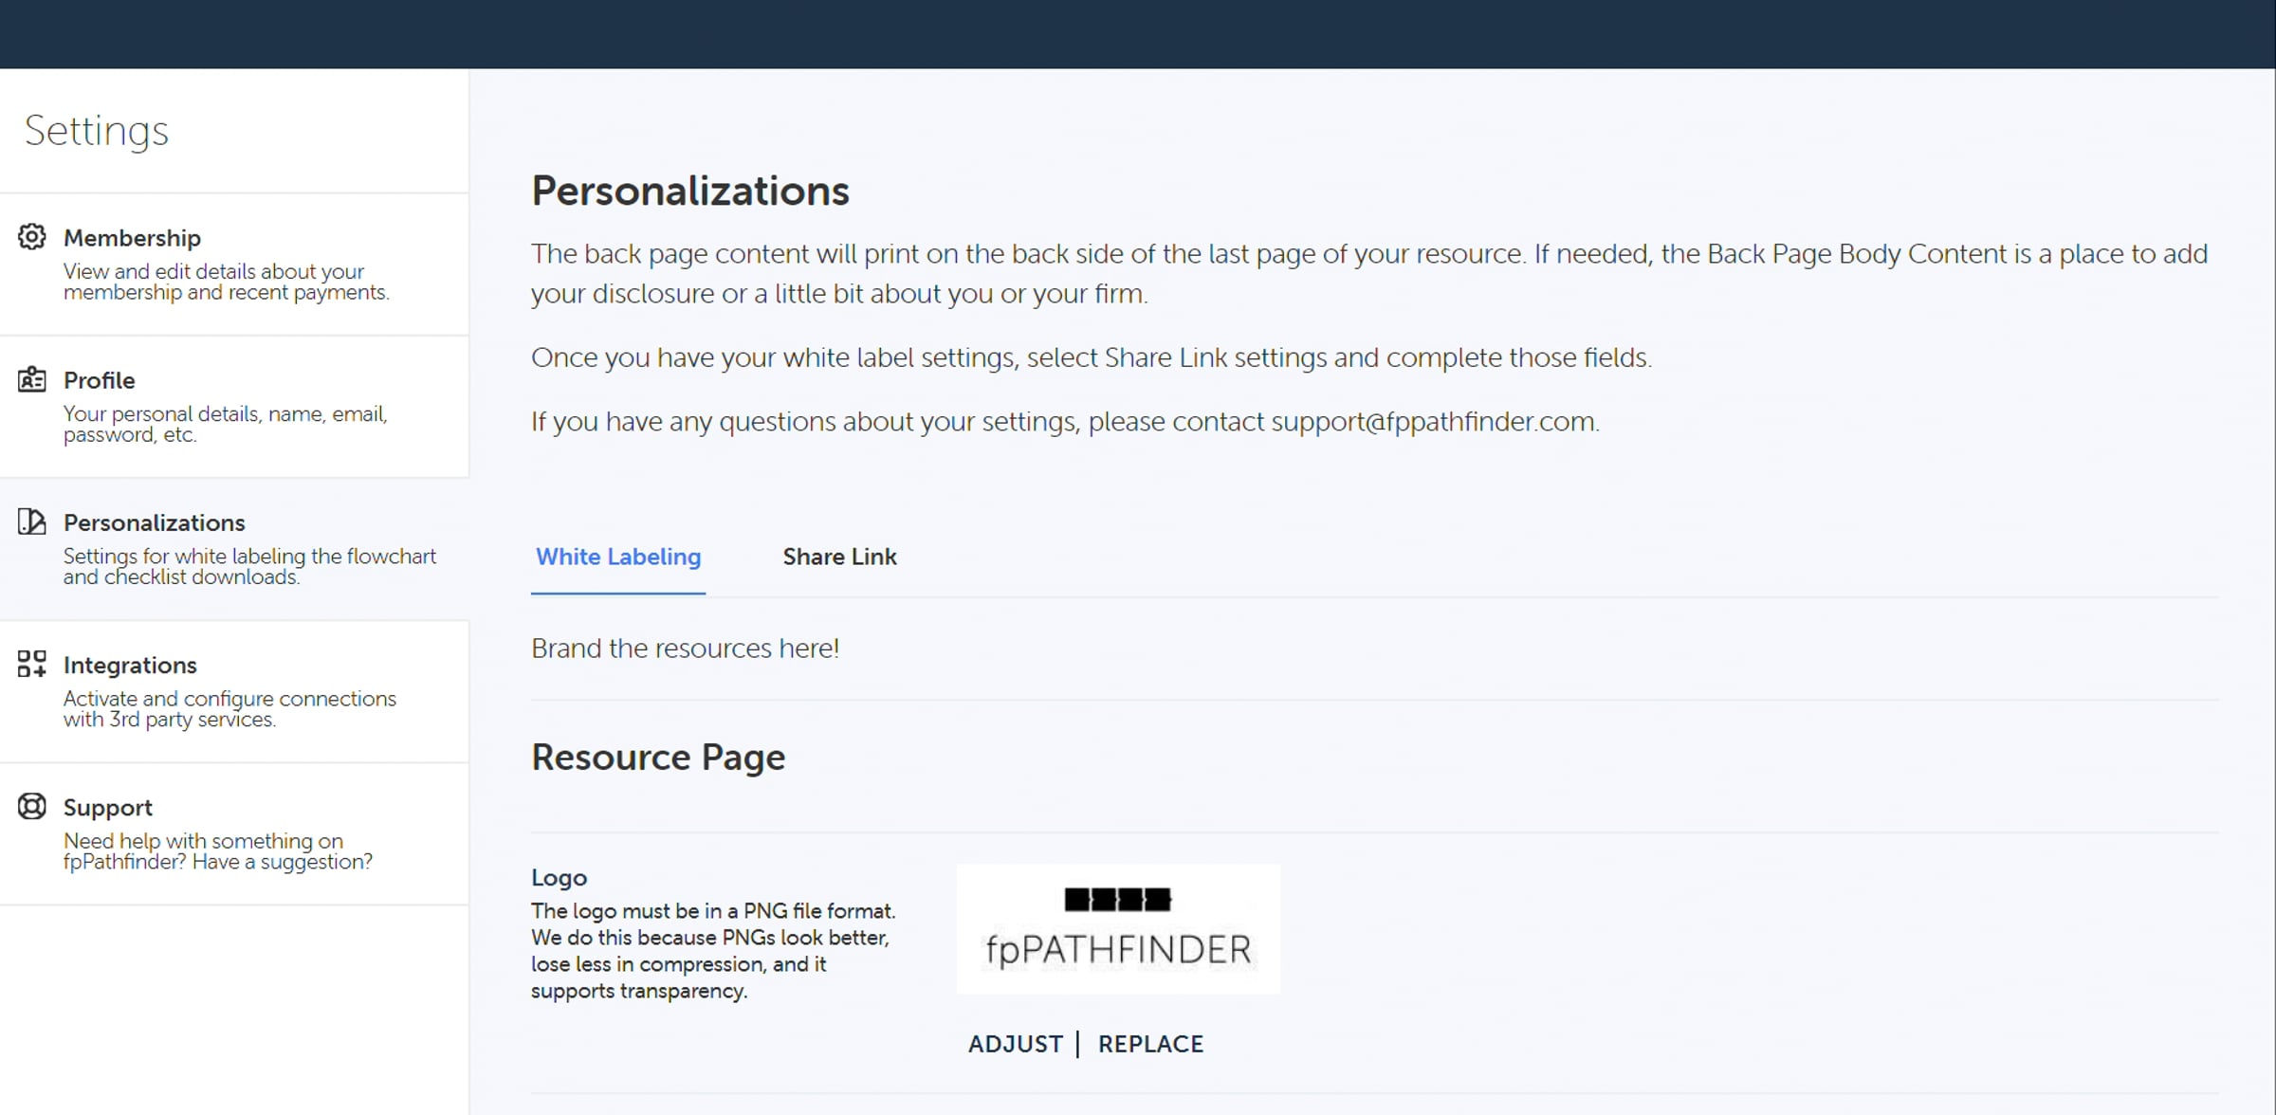2276x1115 pixels.
Task: Click 'Settings for white labeling the flowchart' description
Action: click(x=250, y=566)
